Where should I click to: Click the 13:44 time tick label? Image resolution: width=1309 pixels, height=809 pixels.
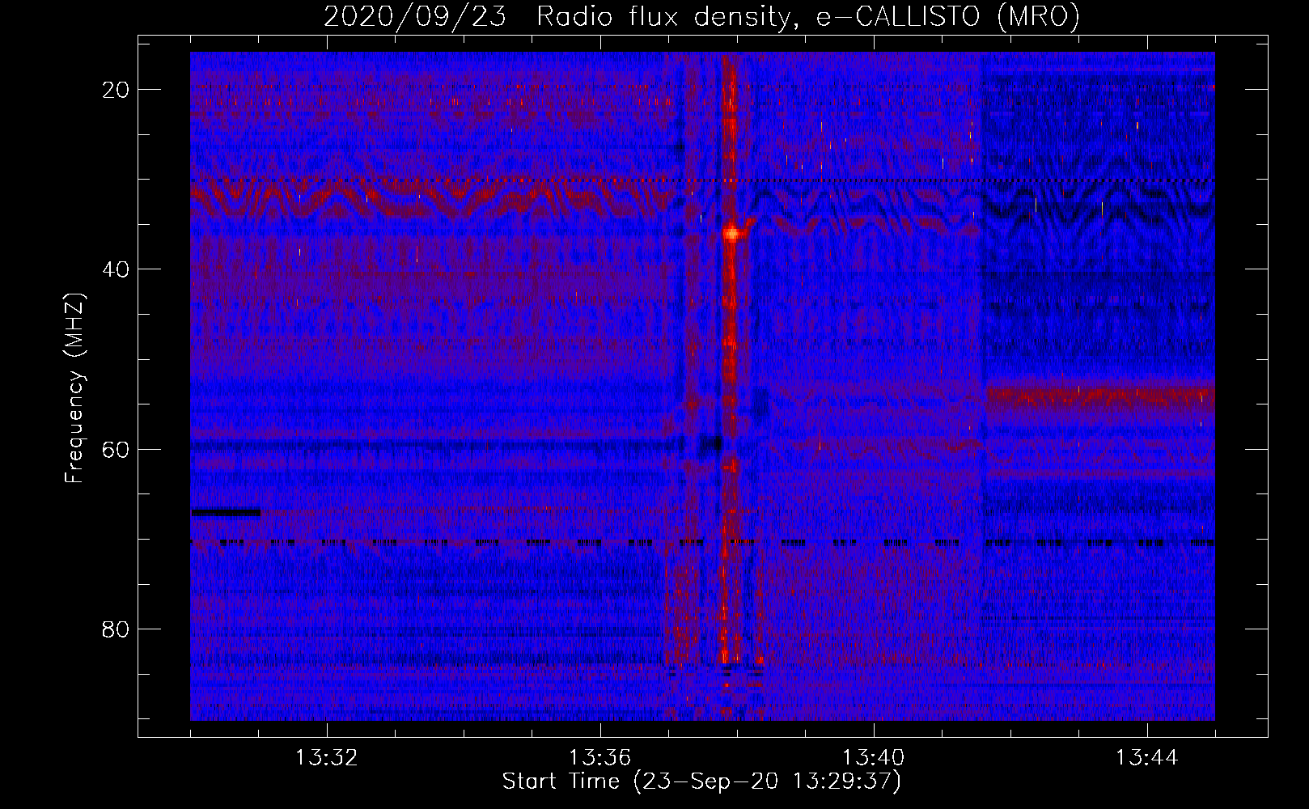pyautogui.click(x=1146, y=758)
